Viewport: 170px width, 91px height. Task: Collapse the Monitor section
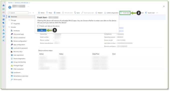point(9,27)
